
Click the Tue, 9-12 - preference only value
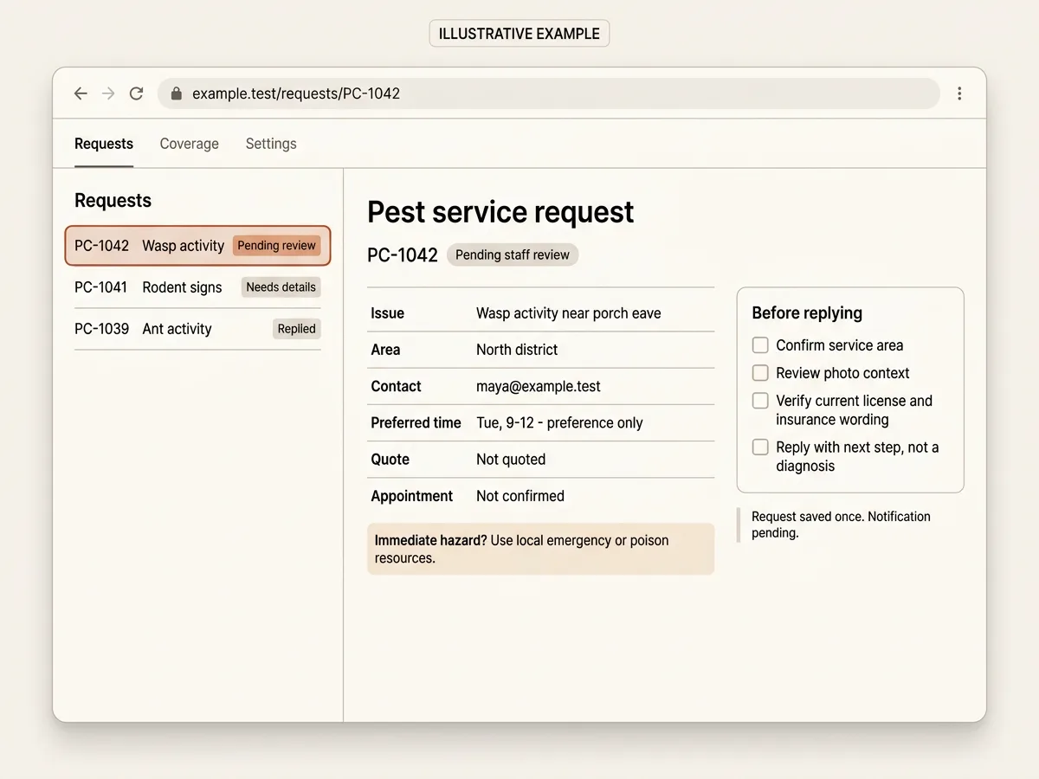(x=559, y=423)
